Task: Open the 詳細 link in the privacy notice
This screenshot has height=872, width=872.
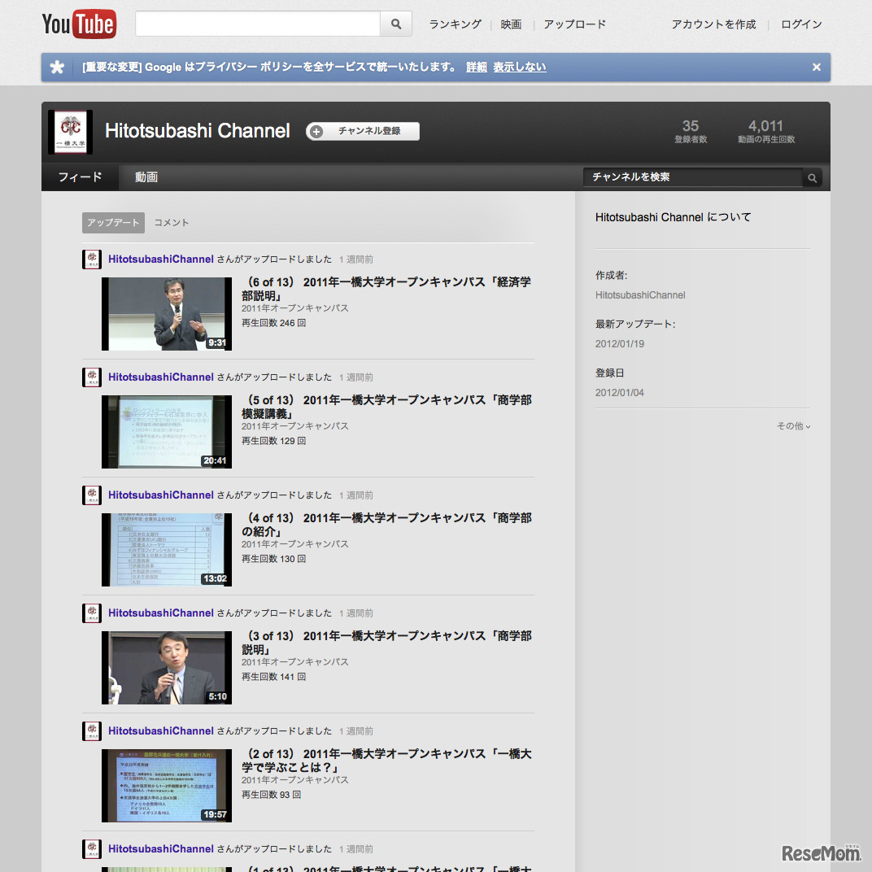Action: [x=476, y=67]
